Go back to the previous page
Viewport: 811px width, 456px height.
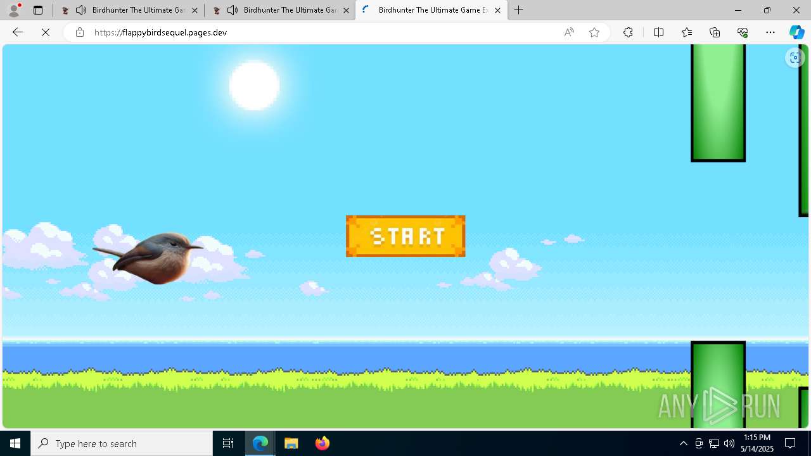tap(18, 32)
